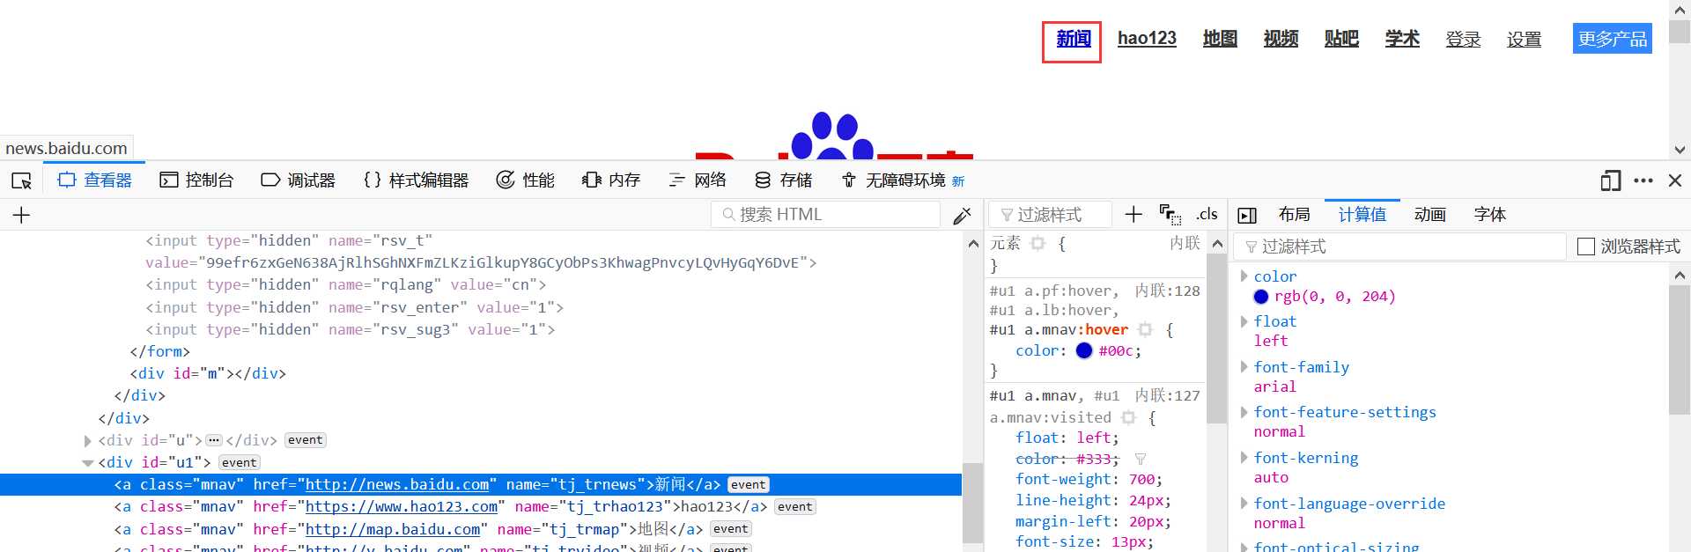1691x552 pixels.
Task: Click the hao123 link on the page
Action: click(x=1147, y=39)
